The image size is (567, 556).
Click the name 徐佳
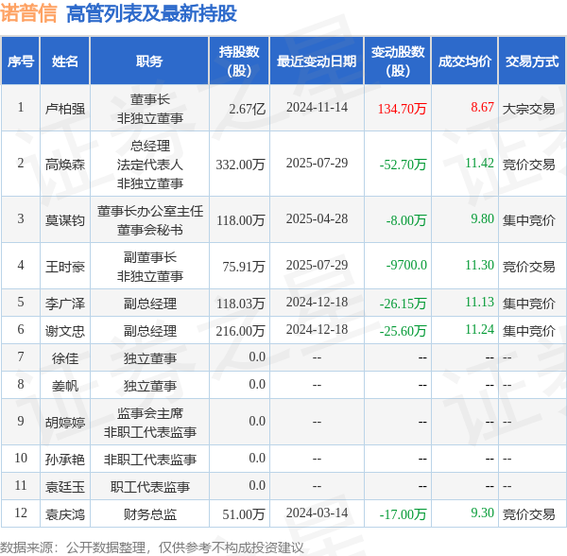pyautogui.click(x=65, y=358)
